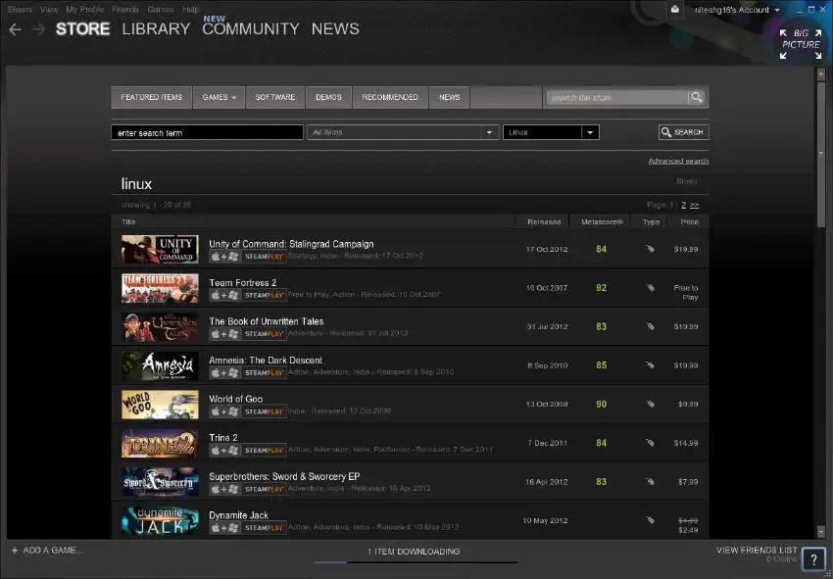Click the store search magnifier icon
Screen dimensions: 833x579
[x=697, y=97]
